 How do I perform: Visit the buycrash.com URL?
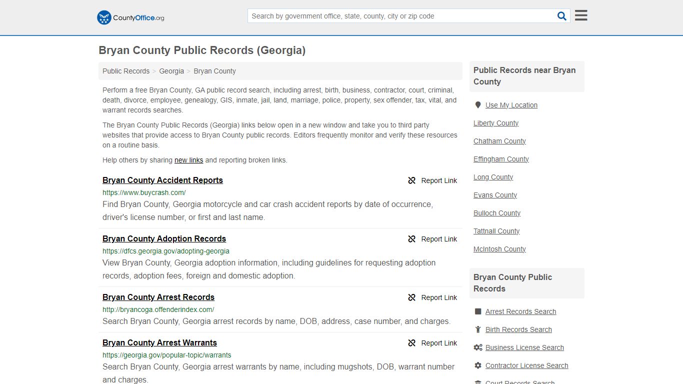(144, 192)
